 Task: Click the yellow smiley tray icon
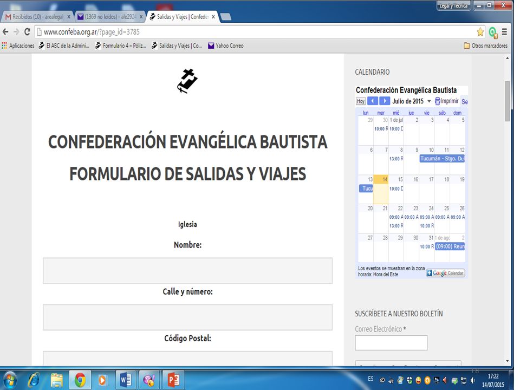click(x=419, y=380)
